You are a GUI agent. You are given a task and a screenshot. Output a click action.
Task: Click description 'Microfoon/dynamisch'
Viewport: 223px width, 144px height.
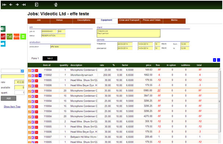coord(82,75)
